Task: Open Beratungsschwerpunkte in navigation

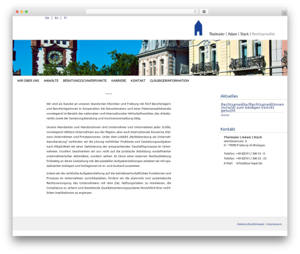Action: tap(85, 80)
